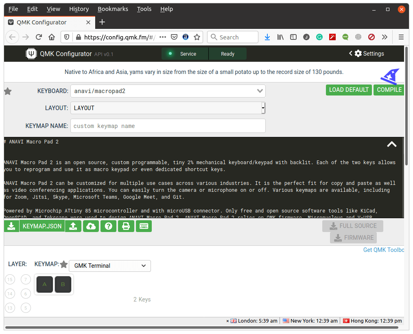Click the browser Search box
413x334 pixels.
(233, 37)
